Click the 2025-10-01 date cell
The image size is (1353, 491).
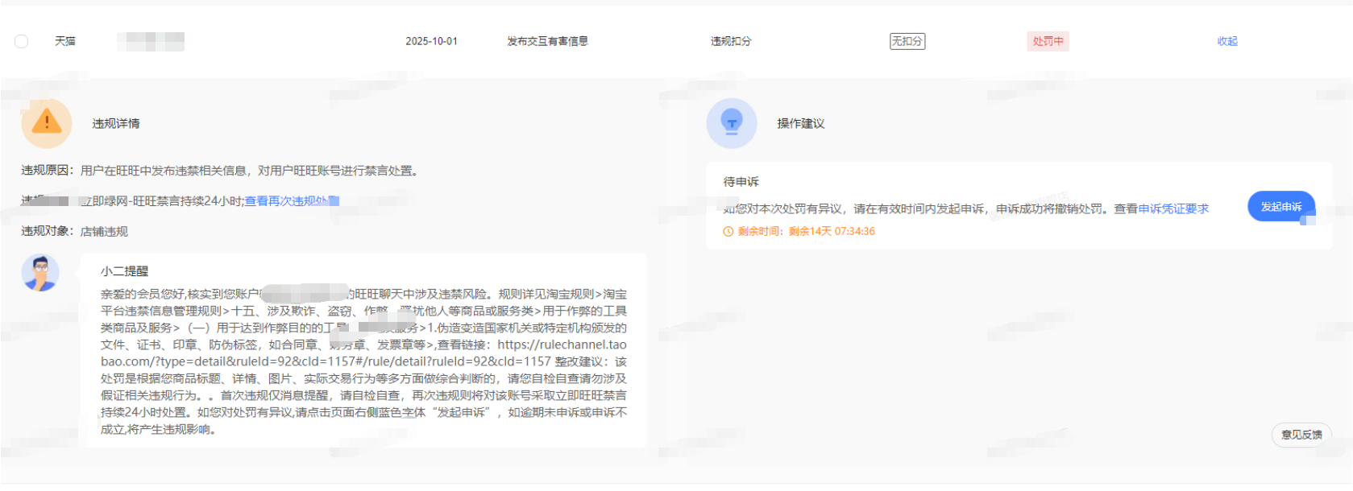431,41
